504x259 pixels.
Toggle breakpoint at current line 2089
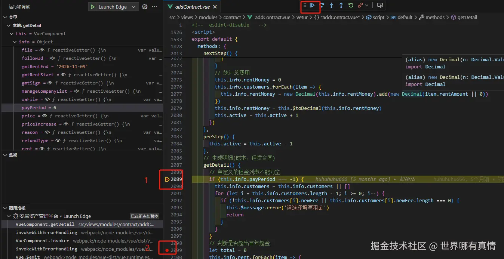point(167,179)
